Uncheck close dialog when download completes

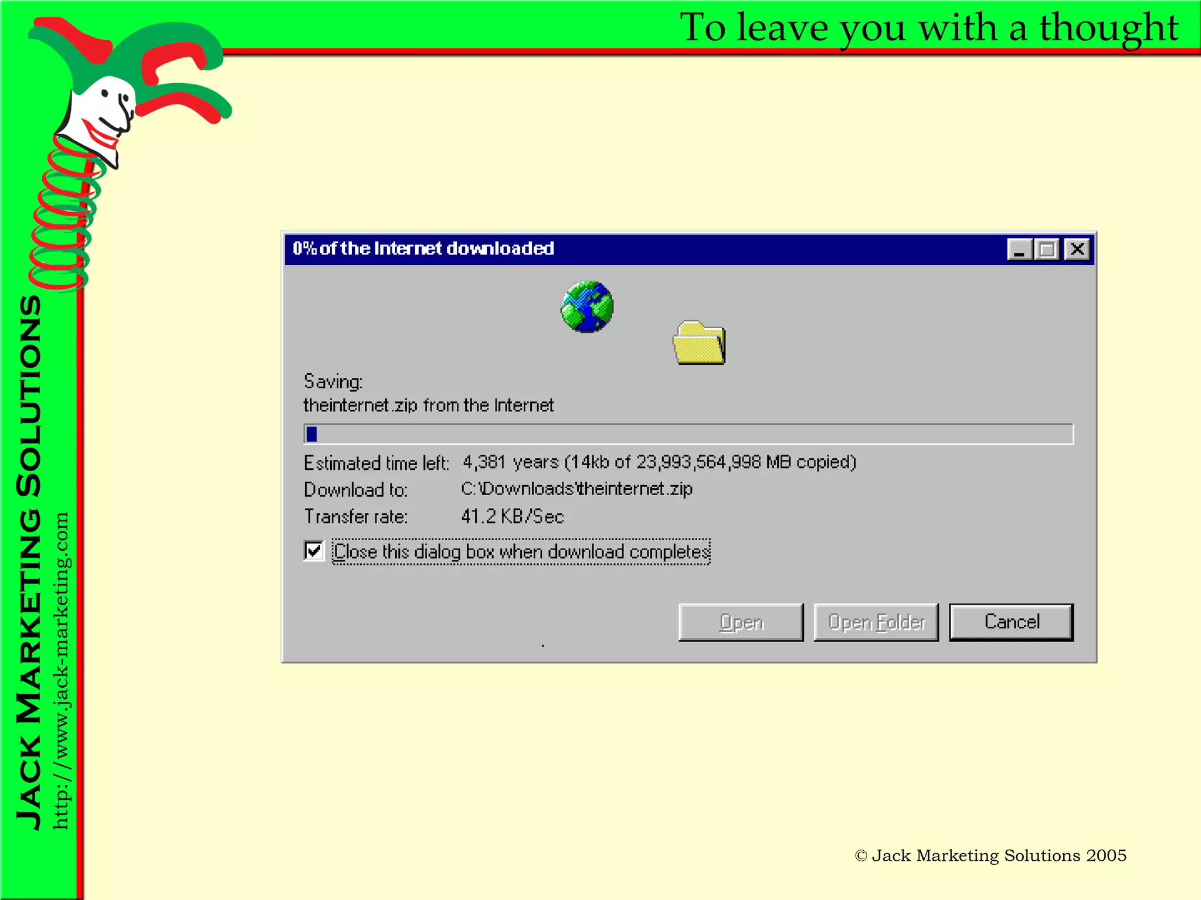314,551
